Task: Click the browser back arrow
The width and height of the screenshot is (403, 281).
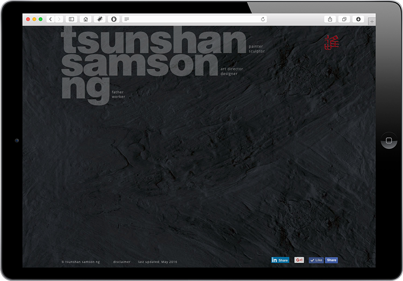Action: tap(51, 19)
